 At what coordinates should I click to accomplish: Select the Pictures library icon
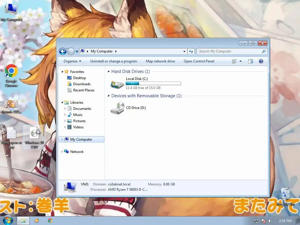click(x=70, y=121)
